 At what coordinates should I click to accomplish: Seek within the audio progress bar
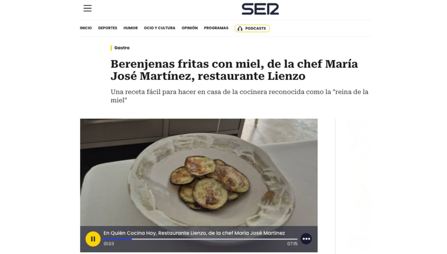200,239
